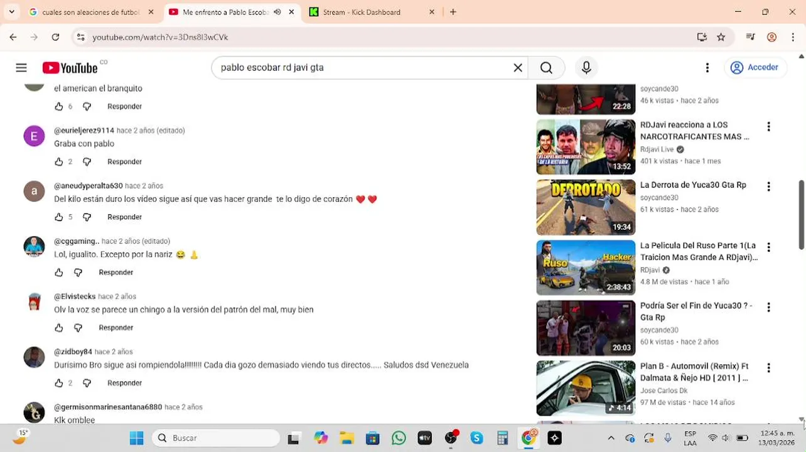
Task: Like the comment by @Elvistecks
Action: pyautogui.click(x=59, y=328)
